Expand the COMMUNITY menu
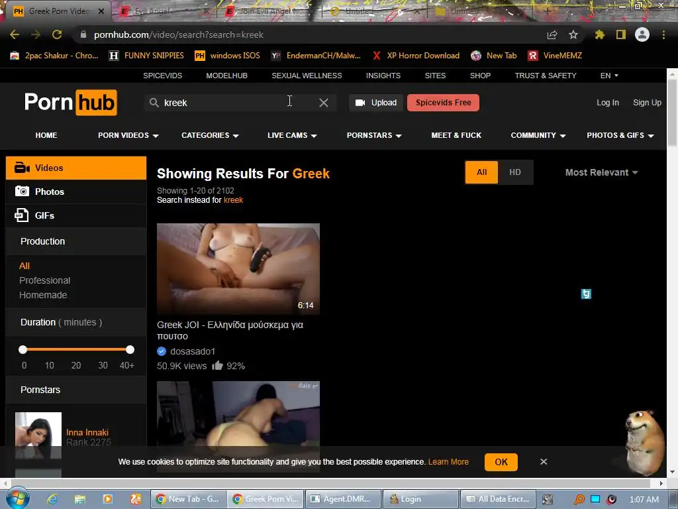Image resolution: width=678 pixels, height=509 pixels. [x=538, y=135]
